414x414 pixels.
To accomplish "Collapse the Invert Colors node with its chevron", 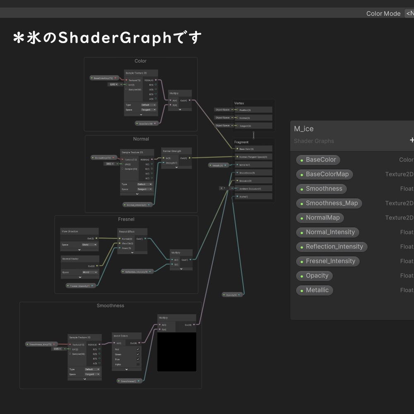I will click(126, 369).
